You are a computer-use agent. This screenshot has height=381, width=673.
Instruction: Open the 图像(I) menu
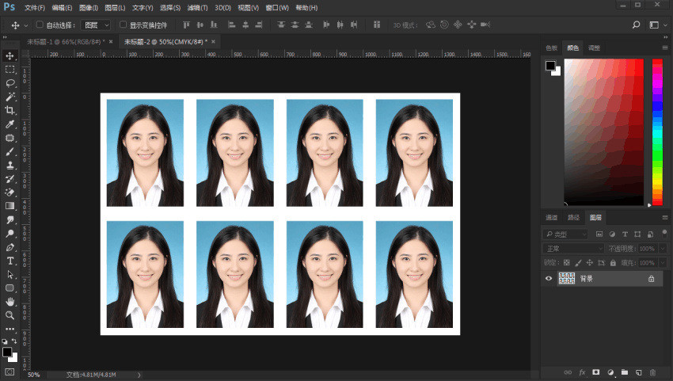click(88, 7)
